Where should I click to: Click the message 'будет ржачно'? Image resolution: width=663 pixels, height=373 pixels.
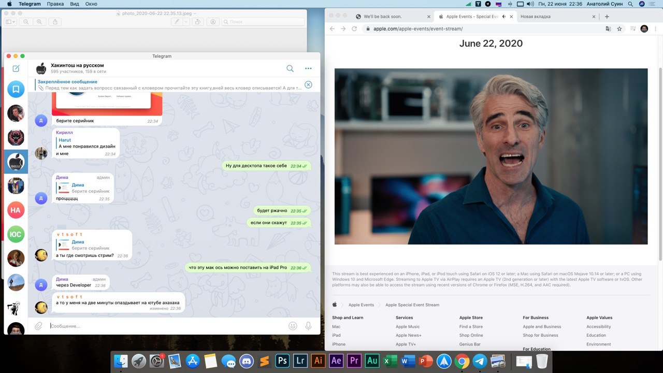point(272,211)
